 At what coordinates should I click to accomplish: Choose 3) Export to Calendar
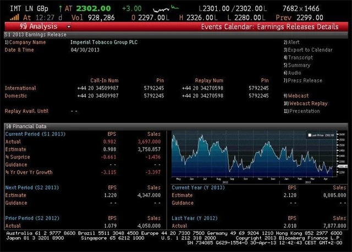pyautogui.click(x=308, y=50)
